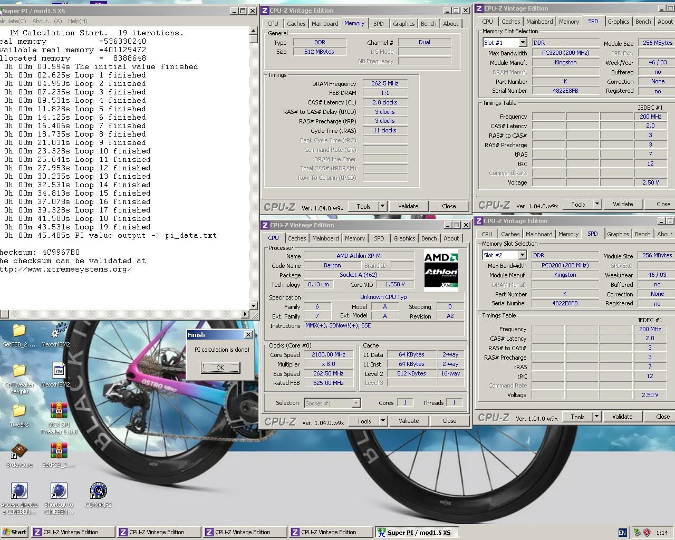
Task: Click the safely remove hardware tray icon
Action: tap(637, 533)
